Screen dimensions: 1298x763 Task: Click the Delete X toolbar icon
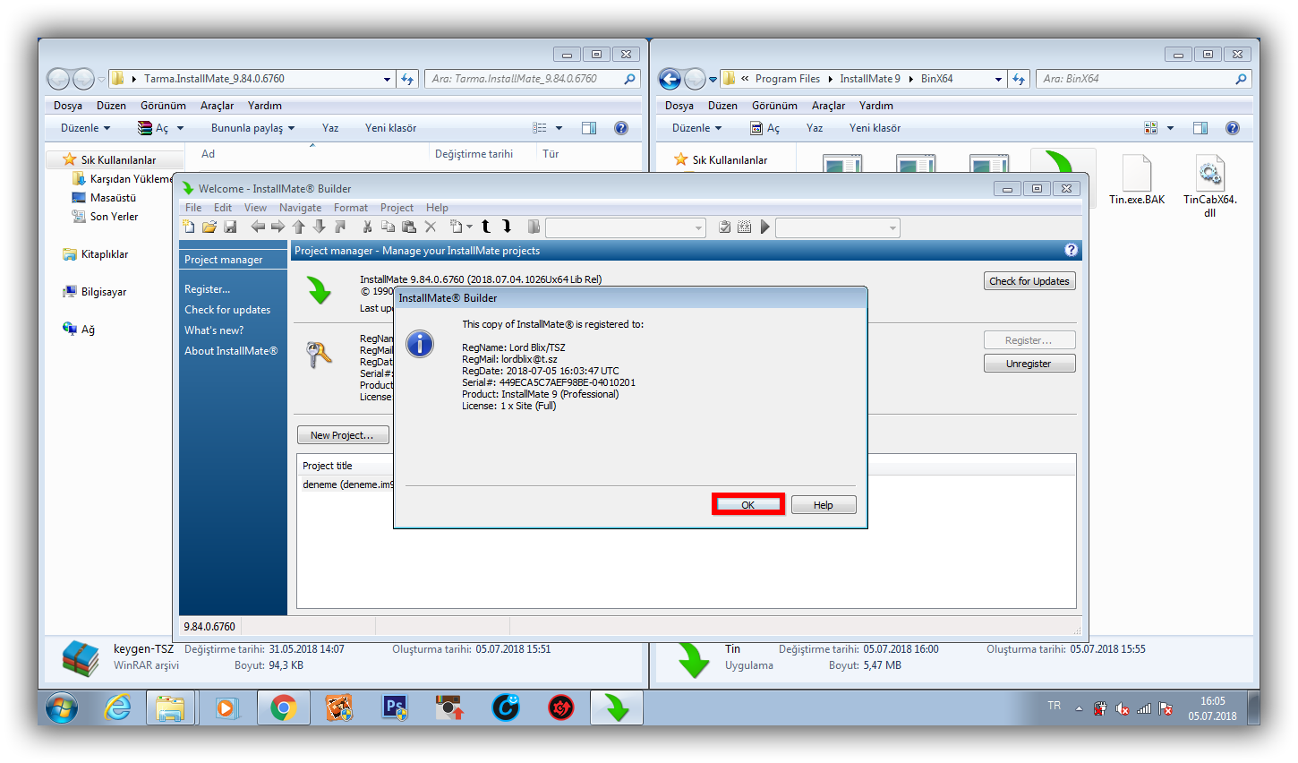[430, 227]
